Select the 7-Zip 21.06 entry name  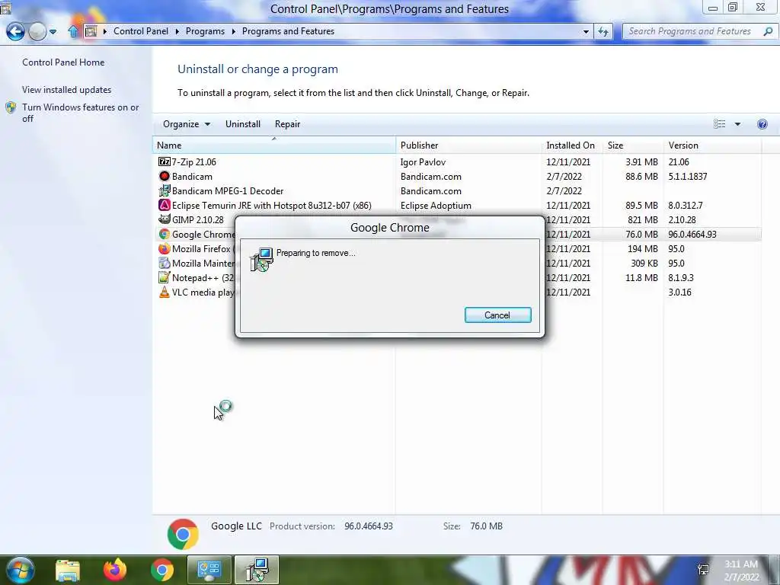[194, 161]
